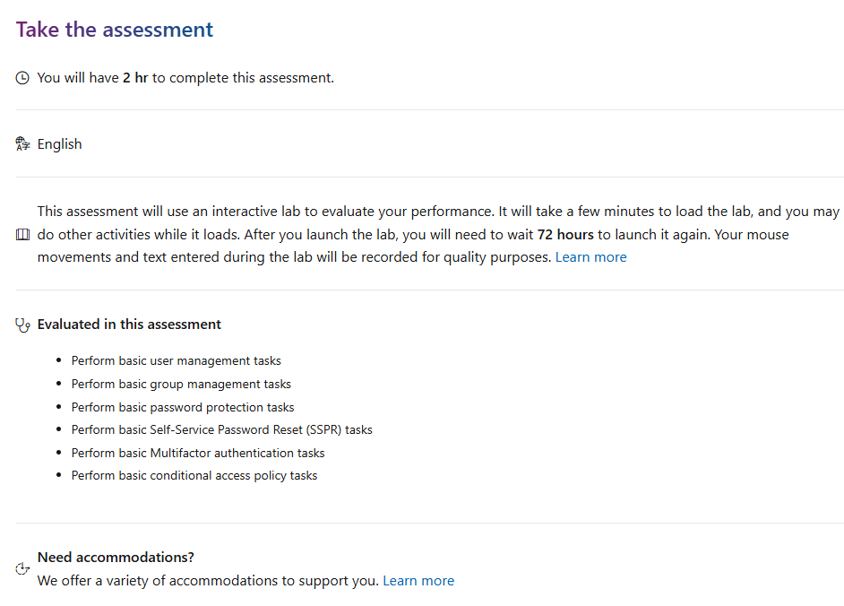Select the English language label

point(60,144)
